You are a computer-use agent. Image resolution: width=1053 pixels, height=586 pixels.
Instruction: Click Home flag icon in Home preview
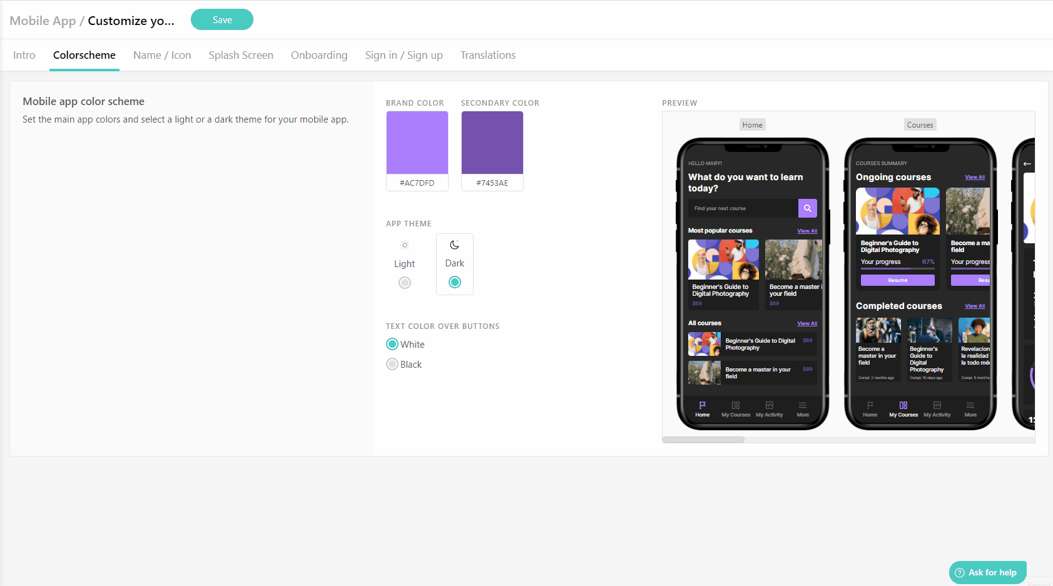[703, 405]
